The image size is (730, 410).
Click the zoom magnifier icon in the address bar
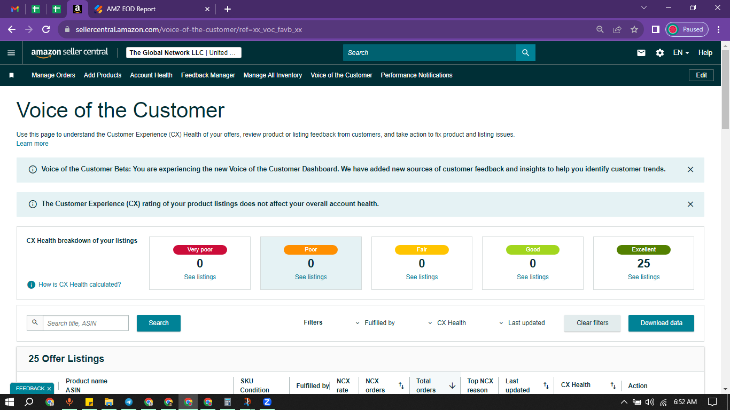(600, 29)
